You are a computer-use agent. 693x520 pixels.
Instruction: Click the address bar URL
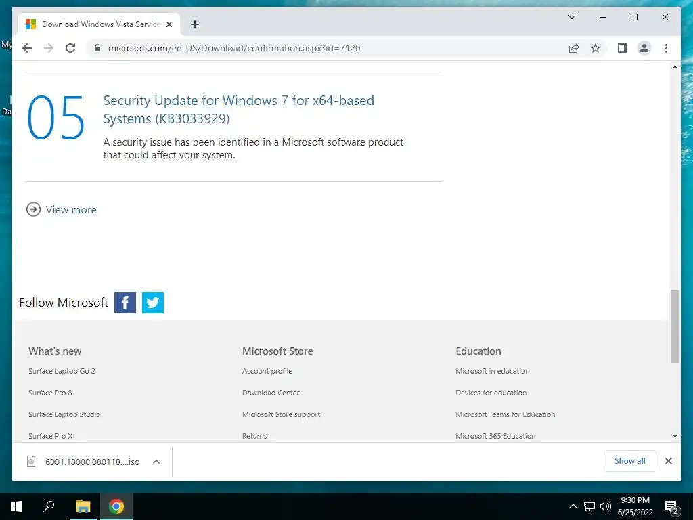pyautogui.click(x=234, y=48)
